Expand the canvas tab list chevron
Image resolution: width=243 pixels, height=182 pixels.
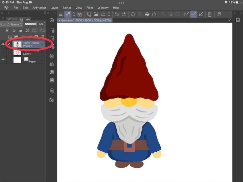[229, 20]
